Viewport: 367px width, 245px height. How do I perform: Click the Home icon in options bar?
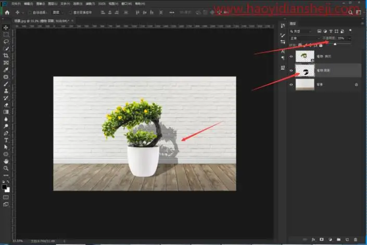coord(7,12)
